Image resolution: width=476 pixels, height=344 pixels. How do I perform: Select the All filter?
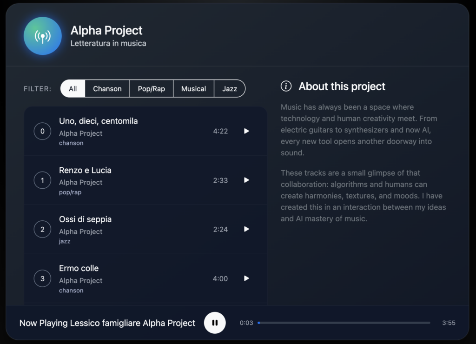(73, 89)
